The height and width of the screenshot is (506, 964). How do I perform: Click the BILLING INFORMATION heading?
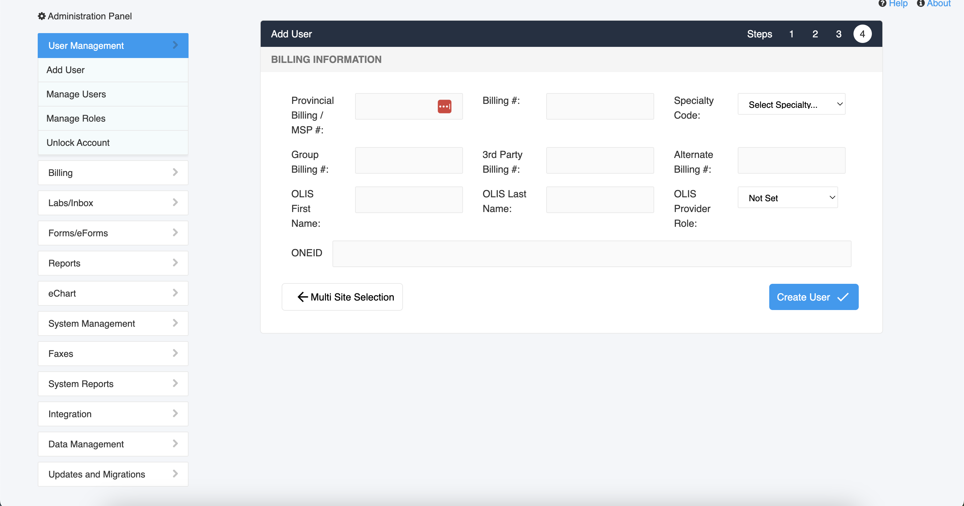[x=326, y=59]
